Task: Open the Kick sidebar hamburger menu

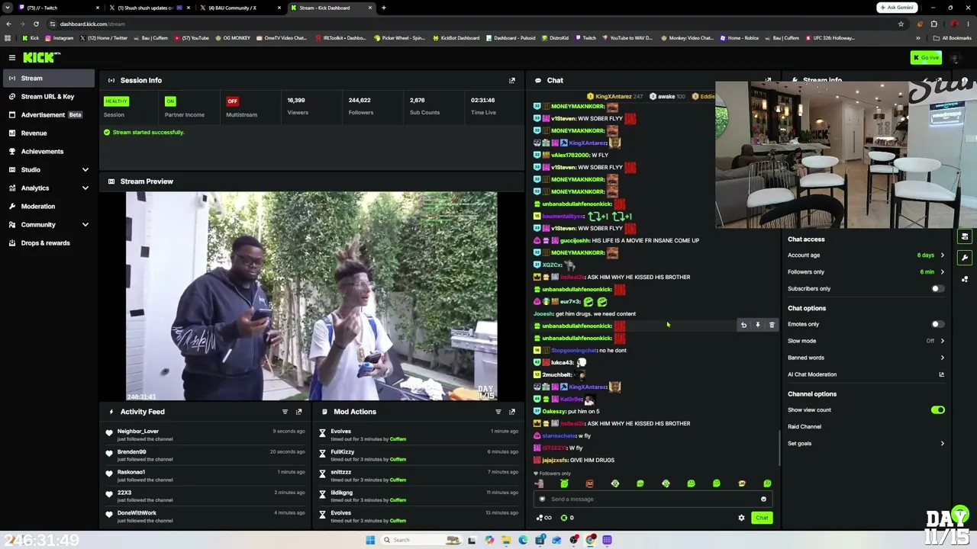Action: tap(12, 58)
